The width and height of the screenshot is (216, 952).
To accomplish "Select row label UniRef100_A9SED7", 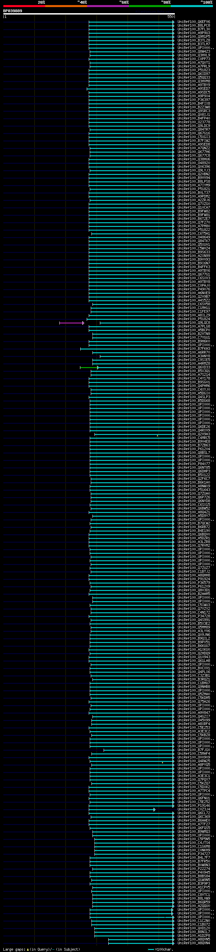I will pos(194,89).
